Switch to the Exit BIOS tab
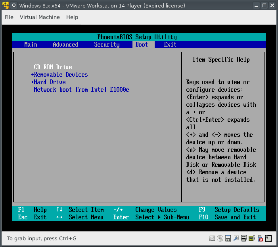Screen dimensions: 278x247 [x=170, y=45]
